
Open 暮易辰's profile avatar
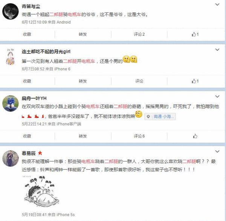click(x=11, y=159)
